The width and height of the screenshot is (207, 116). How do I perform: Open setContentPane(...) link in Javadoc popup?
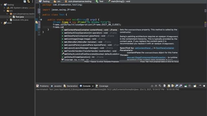[144, 48]
